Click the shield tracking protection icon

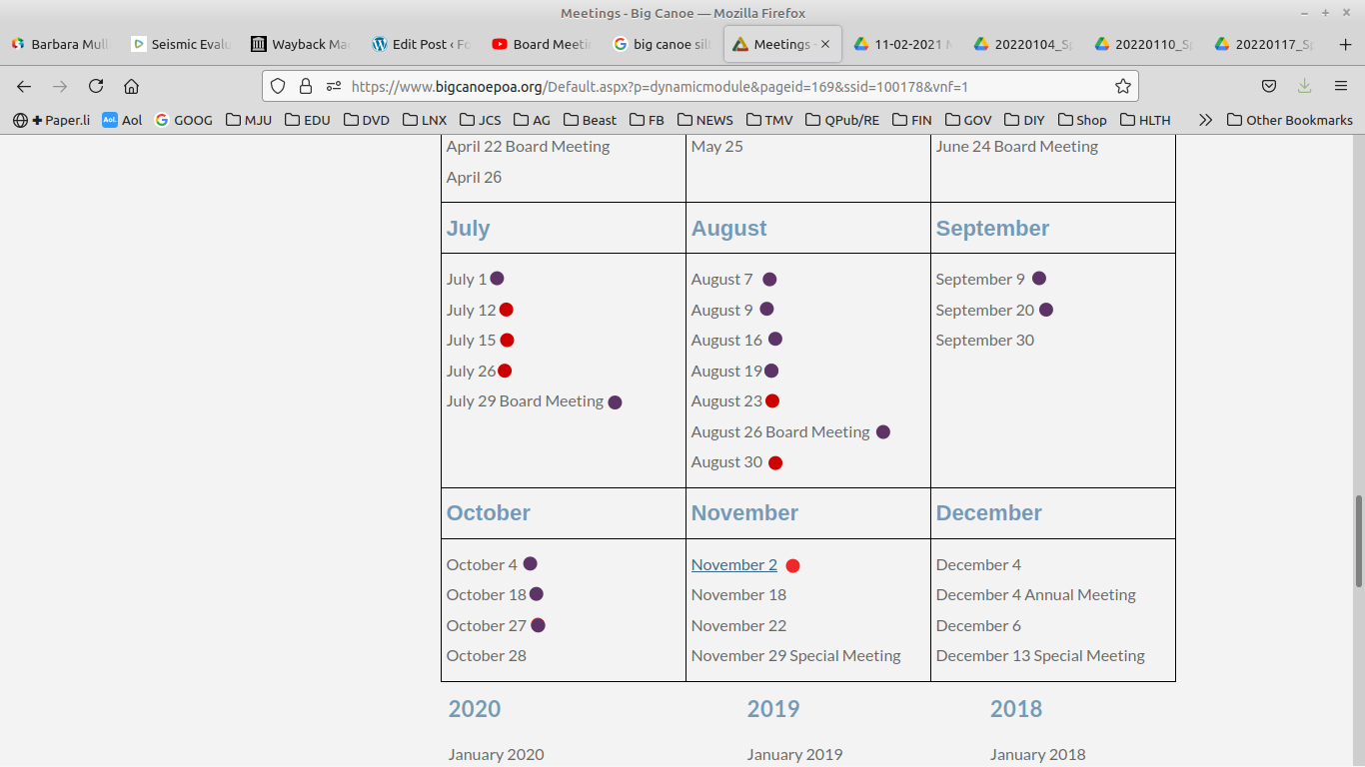[x=279, y=86]
